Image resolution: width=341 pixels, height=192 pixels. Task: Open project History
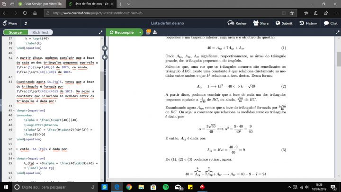click(x=308, y=23)
